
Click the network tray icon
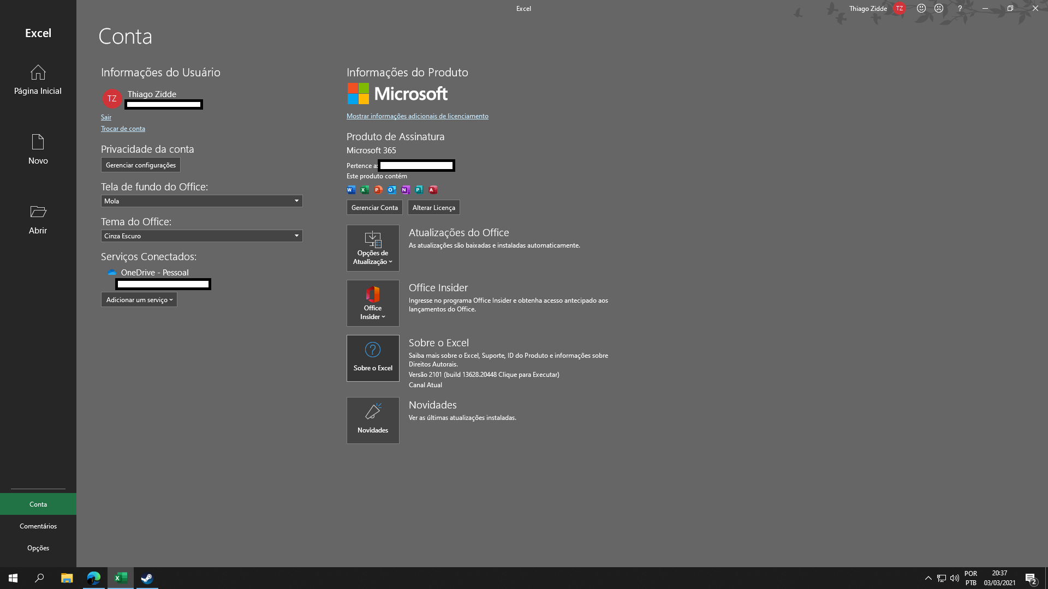click(942, 578)
